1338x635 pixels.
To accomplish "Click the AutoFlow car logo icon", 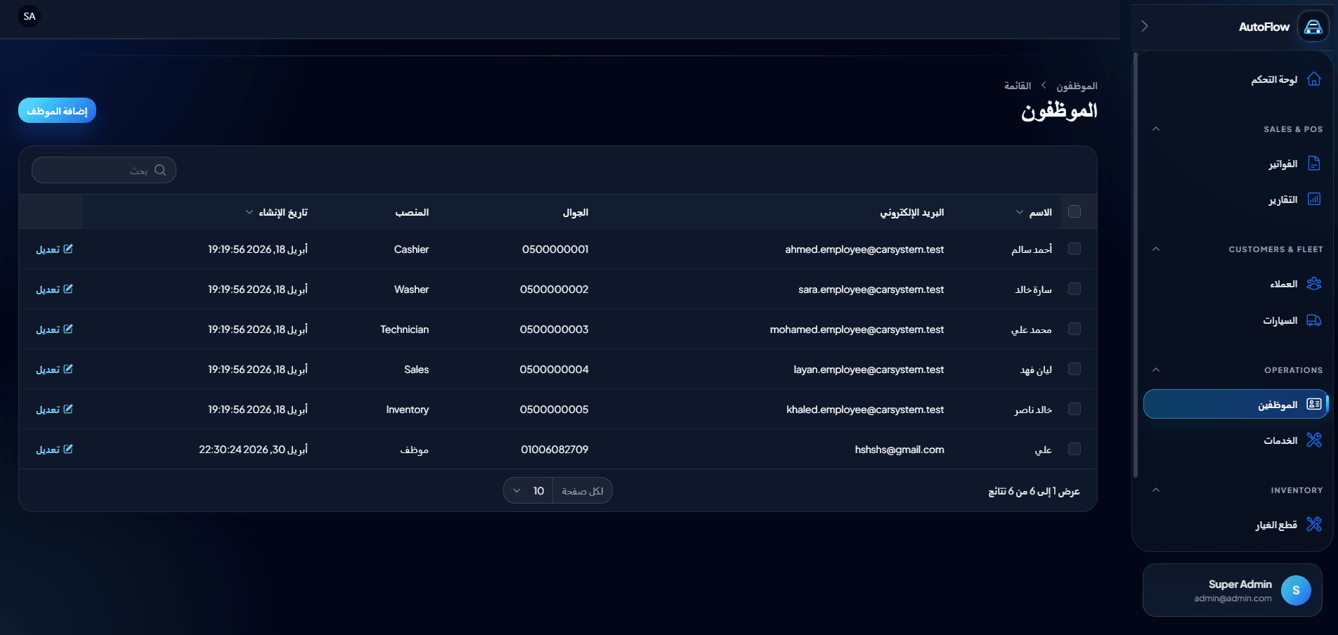I will click(x=1313, y=27).
